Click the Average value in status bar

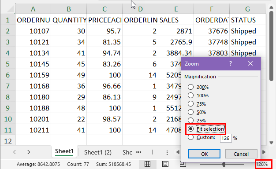(38, 164)
